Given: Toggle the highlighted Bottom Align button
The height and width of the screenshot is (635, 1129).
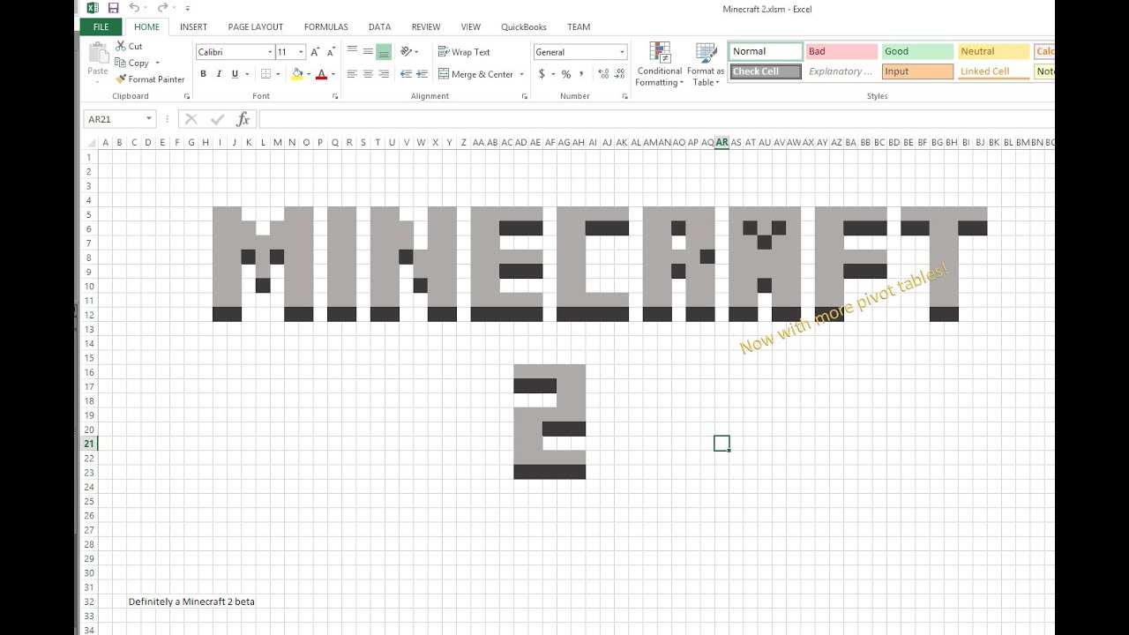Looking at the screenshot, I should [x=384, y=51].
